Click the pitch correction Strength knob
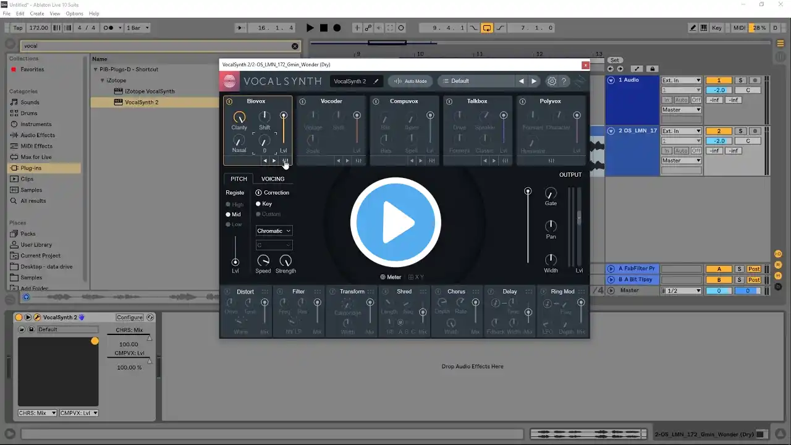Image resolution: width=791 pixels, height=445 pixels. click(286, 260)
